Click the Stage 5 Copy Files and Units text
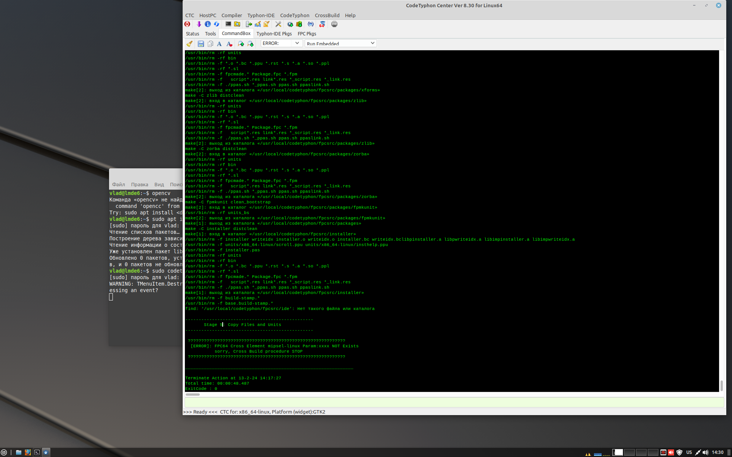732x457 pixels. point(242,325)
